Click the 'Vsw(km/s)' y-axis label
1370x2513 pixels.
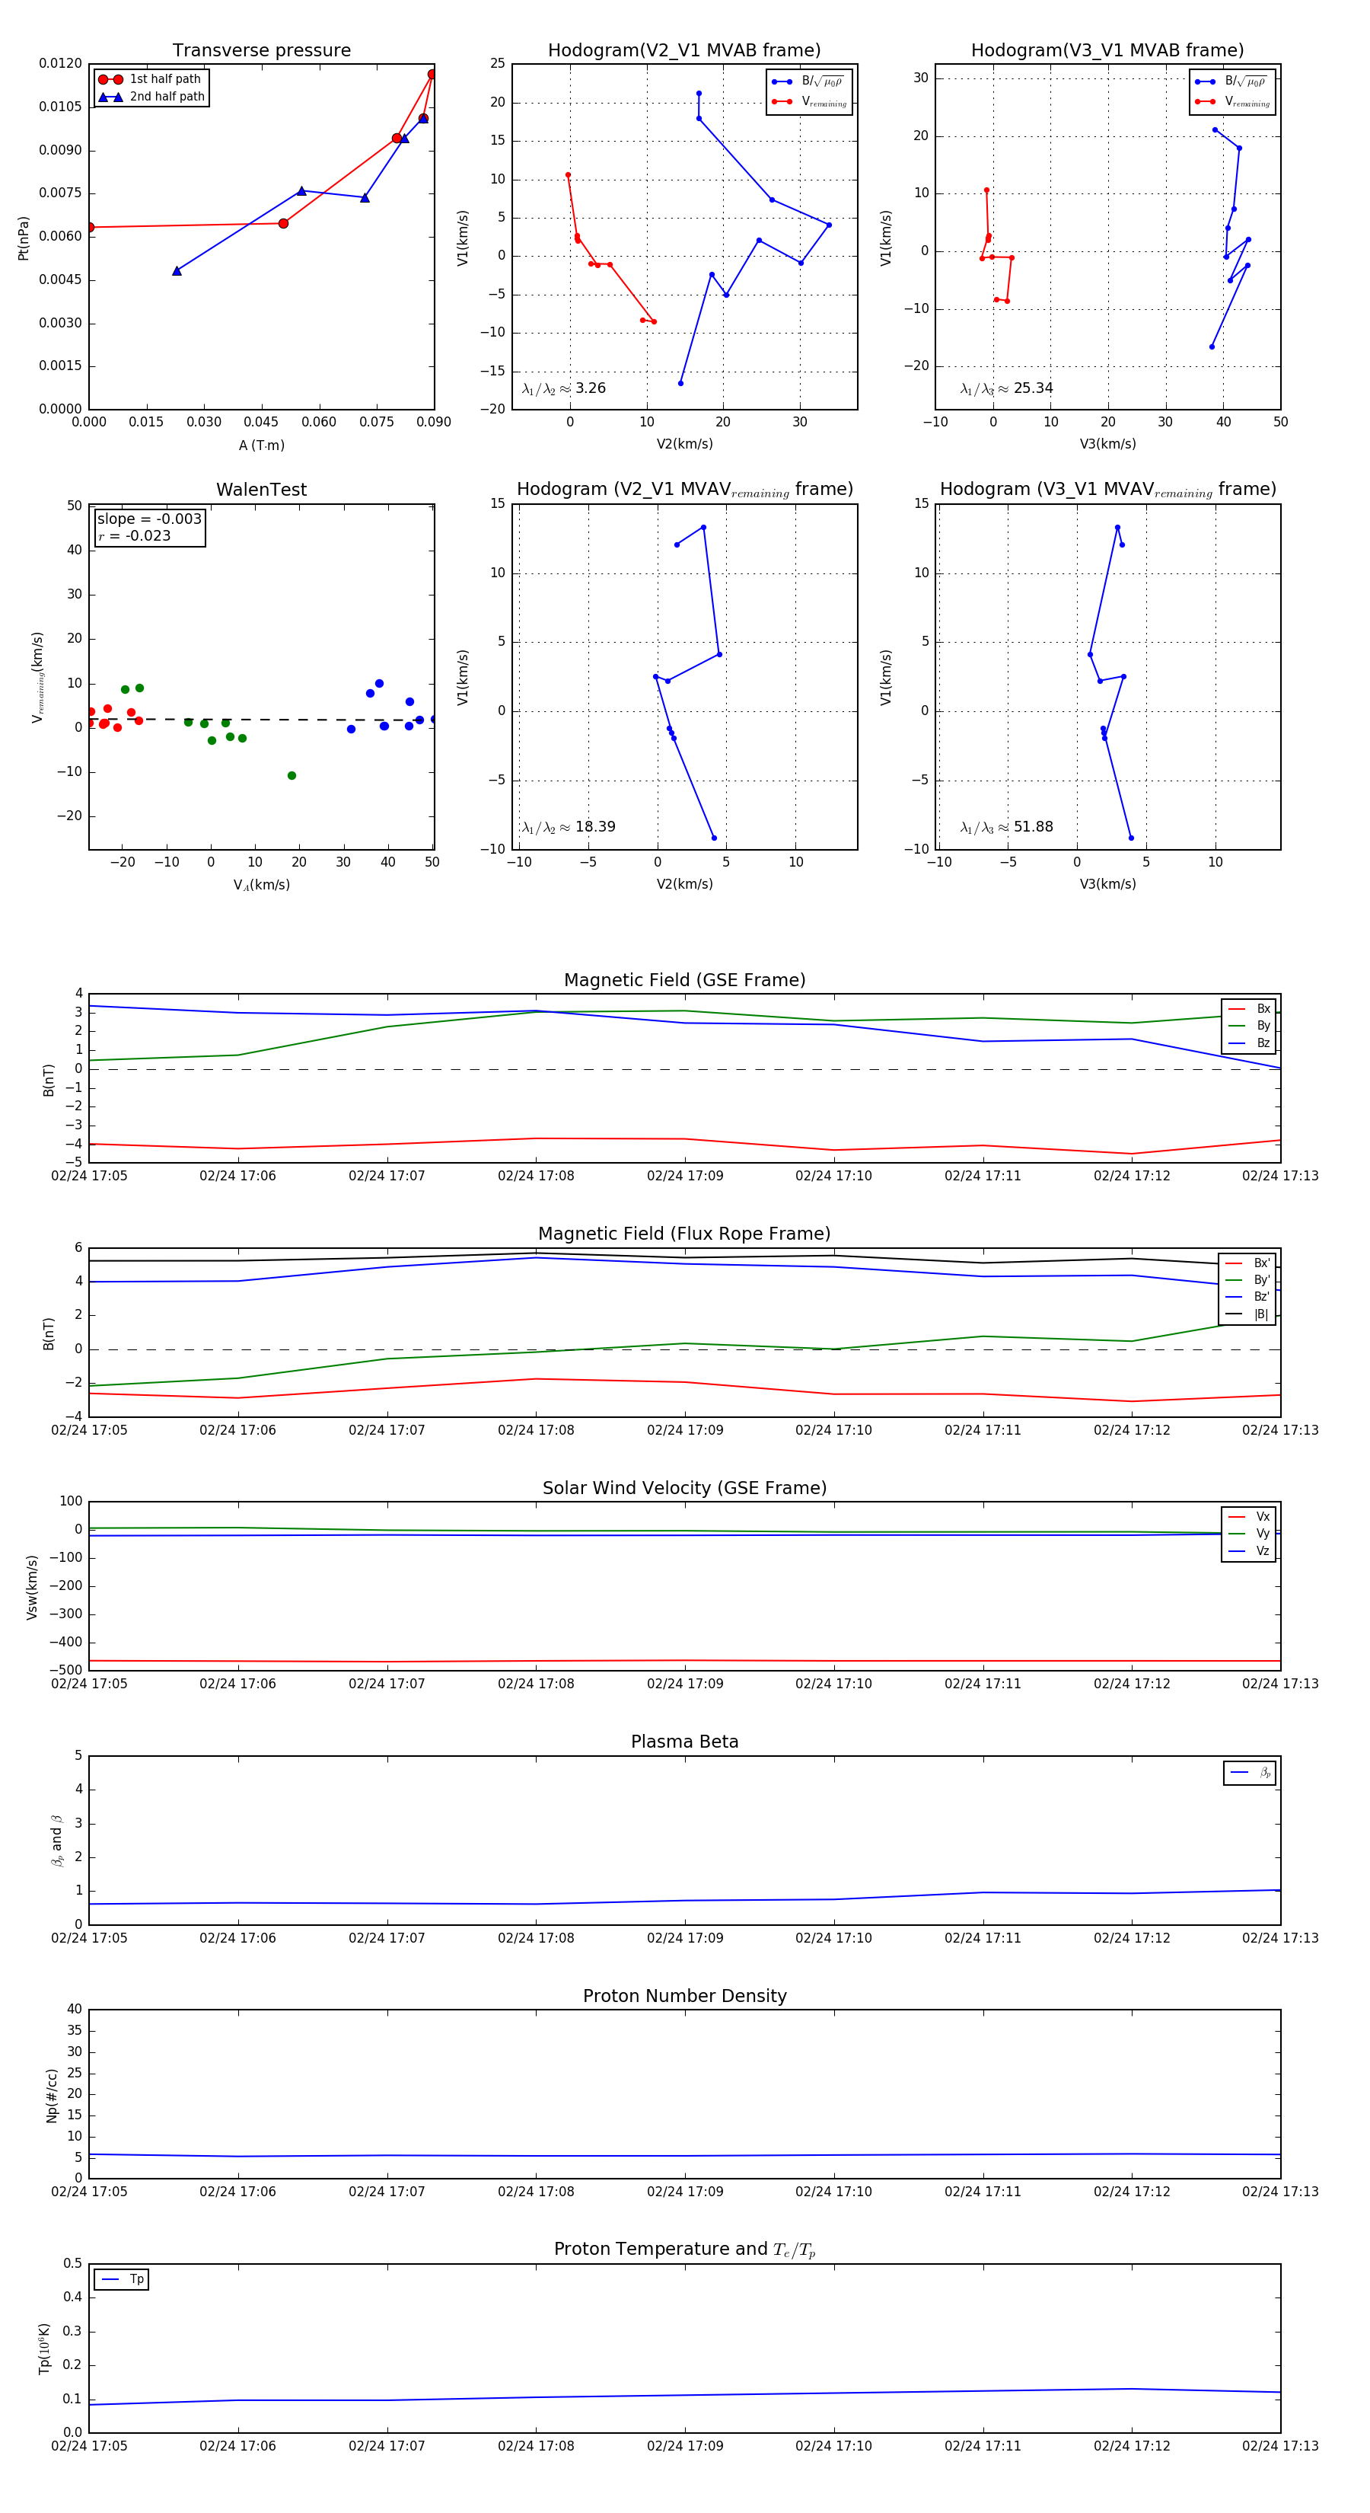[32, 1586]
